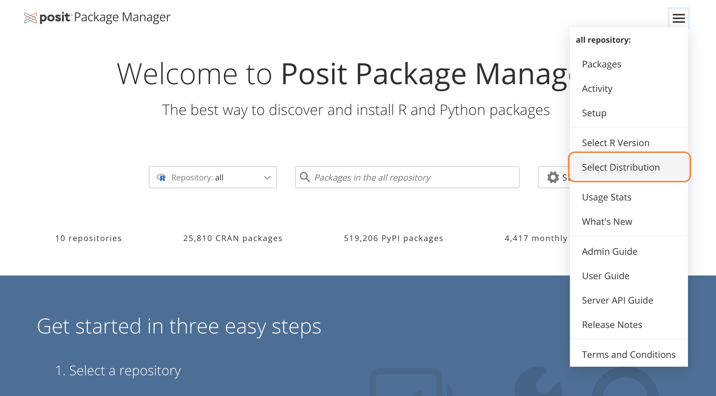Select Packages from the menu
This screenshot has height=396, width=716.
pos(601,64)
